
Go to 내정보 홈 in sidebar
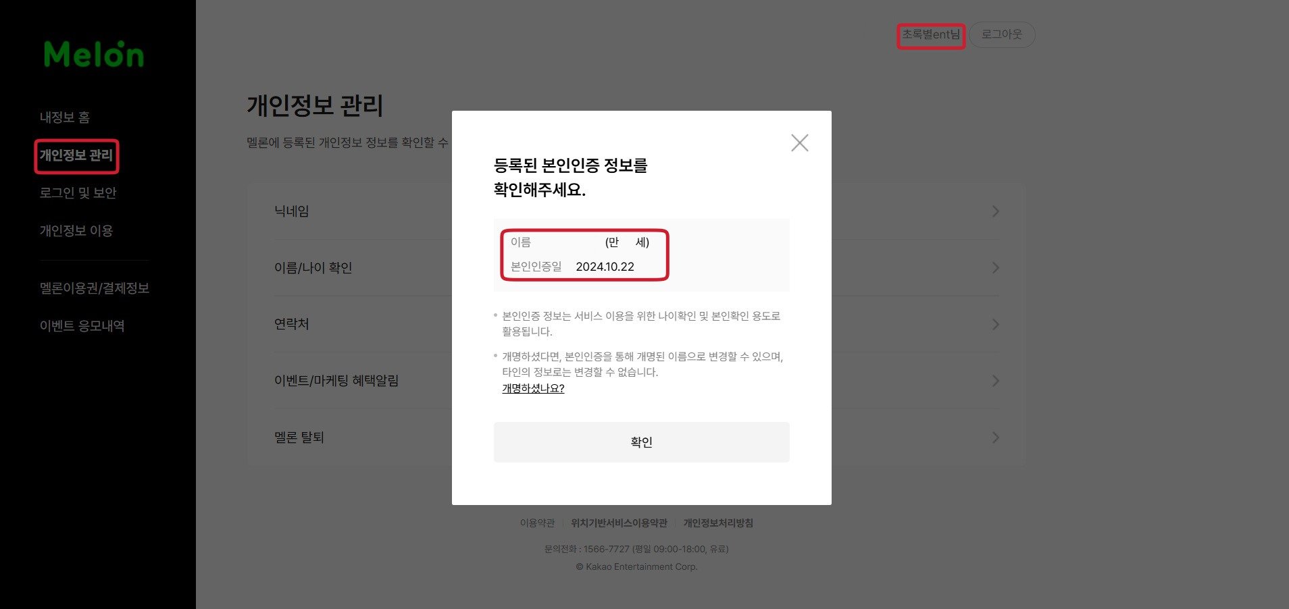tap(65, 117)
